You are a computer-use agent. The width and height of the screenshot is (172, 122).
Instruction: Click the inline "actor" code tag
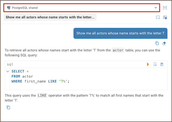click(118, 50)
